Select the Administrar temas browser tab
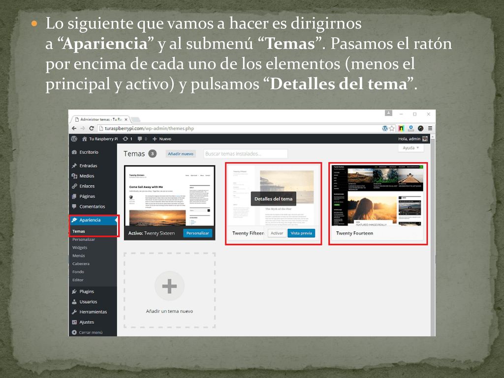This screenshot has height=378, width=504. (99, 119)
